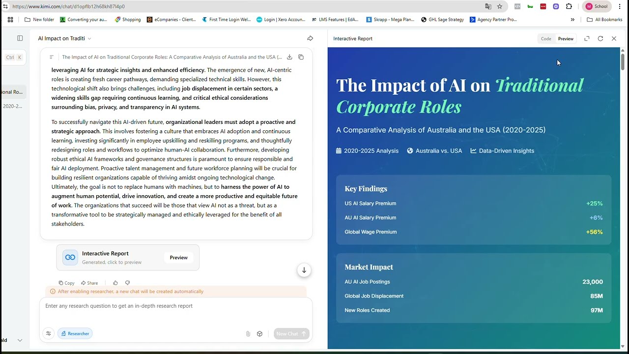Viewport: 629px width, 354px height.
Task: Open the report in a new window icon
Action: point(587,38)
